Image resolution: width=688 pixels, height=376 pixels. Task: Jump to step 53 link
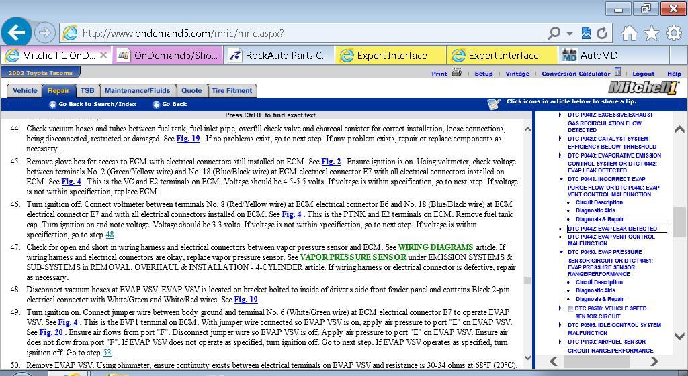pos(107,353)
